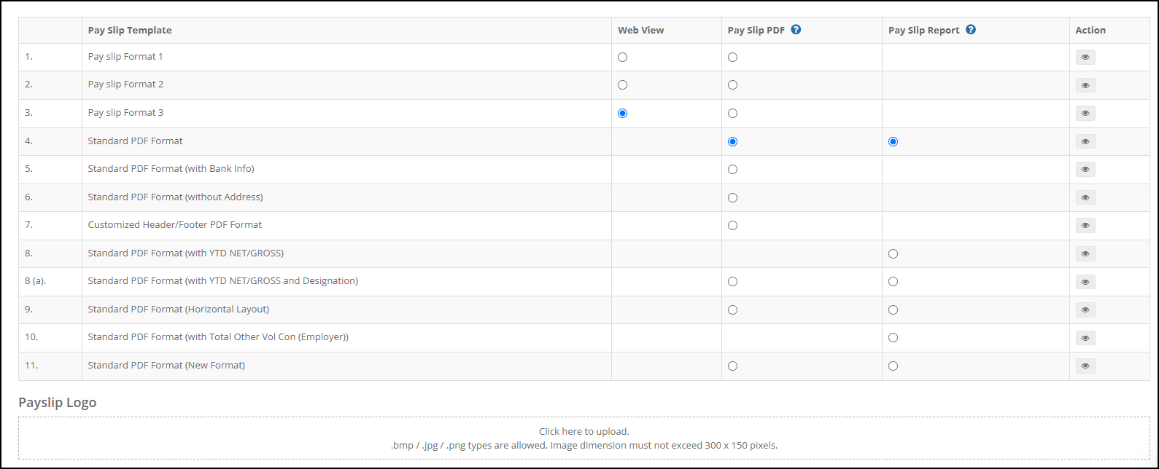1159x469 pixels.
Task: Open preview for Customized Header/Footer PDF Format
Action: 1085,226
